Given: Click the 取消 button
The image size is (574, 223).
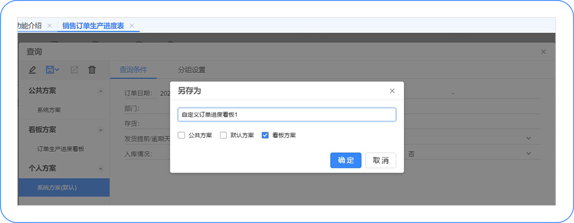Looking at the screenshot, I should point(381,160).
